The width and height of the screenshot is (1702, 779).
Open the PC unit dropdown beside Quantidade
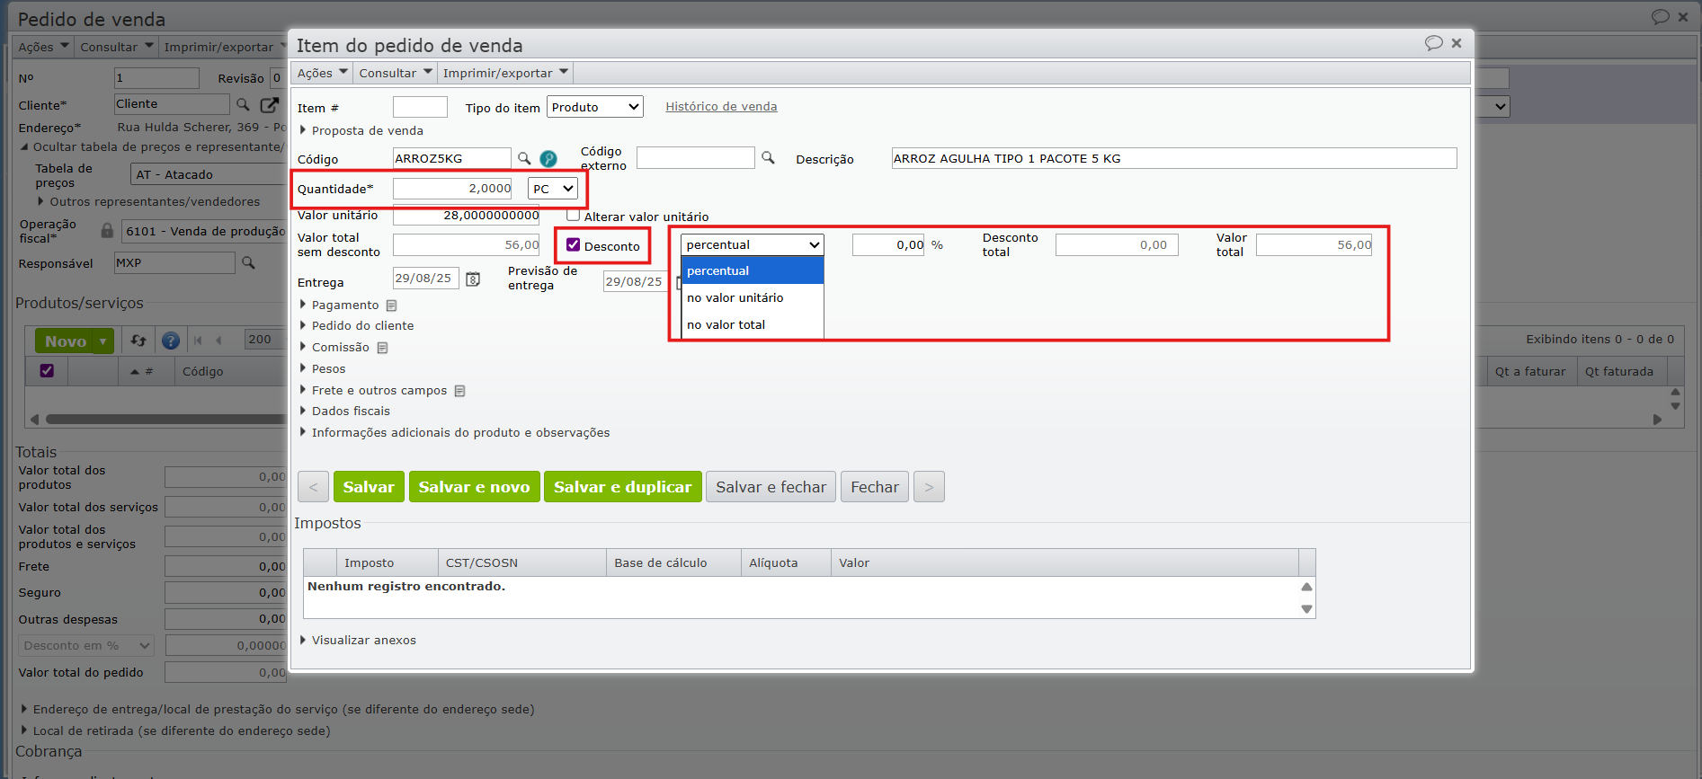[x=552, y=189]
